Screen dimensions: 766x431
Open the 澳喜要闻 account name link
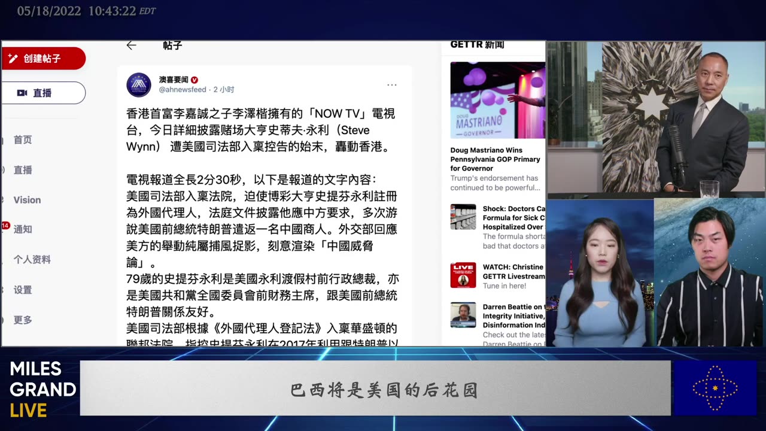[x=174, y=80]
